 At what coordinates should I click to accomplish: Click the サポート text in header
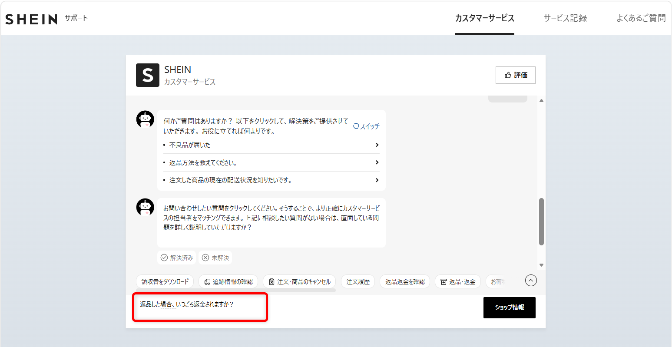tap(76, 18)
